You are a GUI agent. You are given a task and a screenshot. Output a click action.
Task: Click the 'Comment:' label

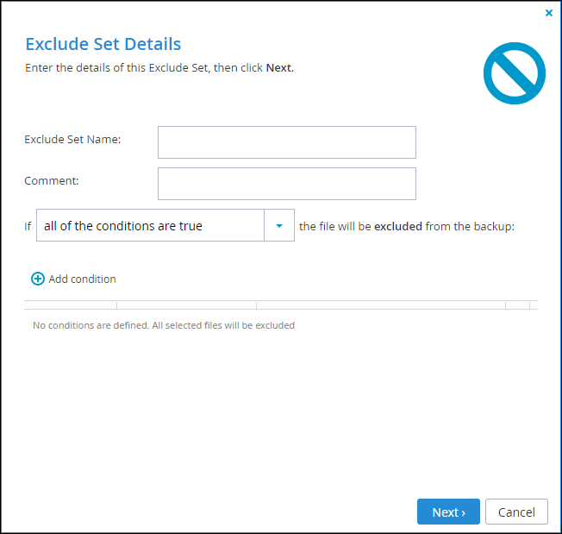(51, 180)
